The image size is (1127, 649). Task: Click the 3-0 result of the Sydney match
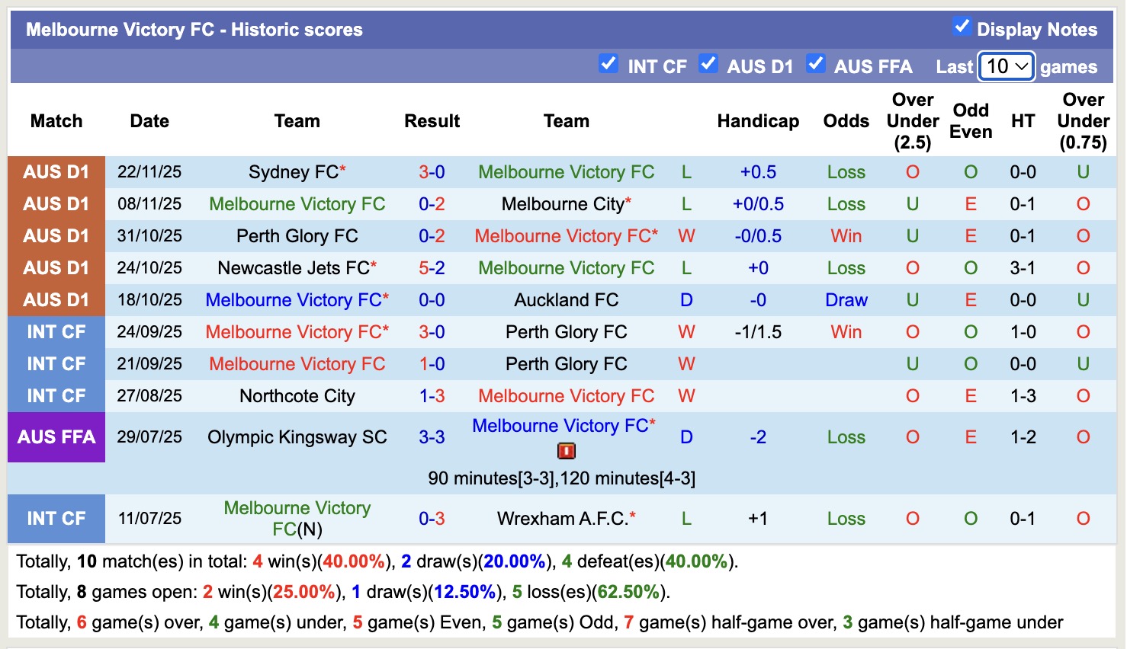[x=432, y=171]
